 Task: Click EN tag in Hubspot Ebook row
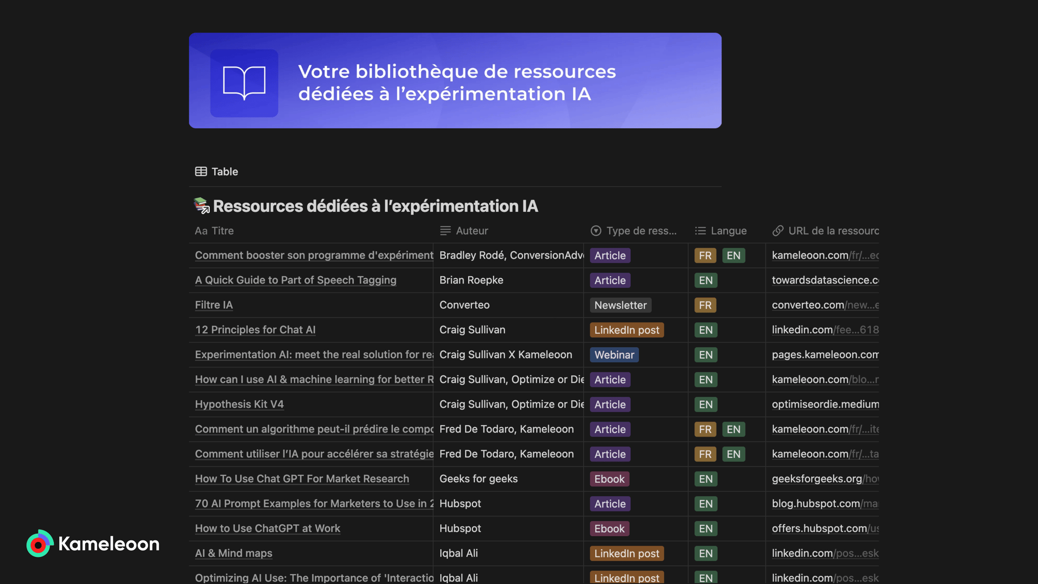click(x=706, y=528)
